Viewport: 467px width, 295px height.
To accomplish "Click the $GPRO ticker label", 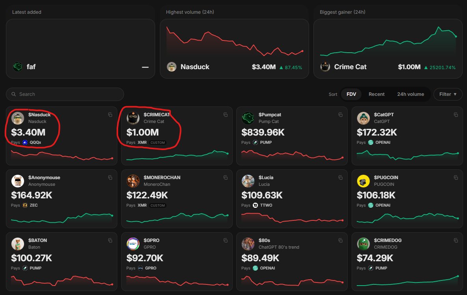I will (151, 240).
